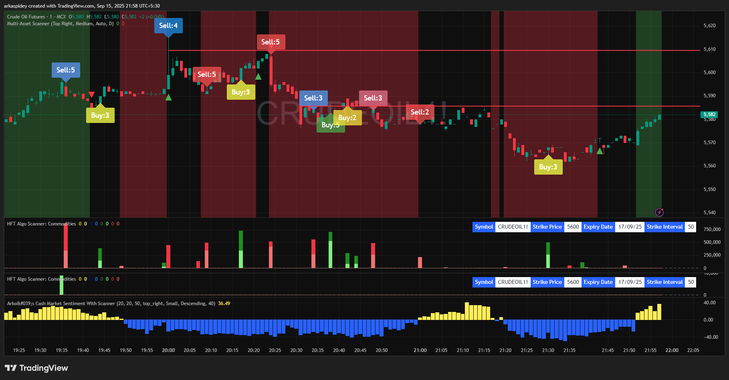Click the green up-triangle marker near 21:45
The height and width of the screenshot is (380, 729).
click(600, 151)
